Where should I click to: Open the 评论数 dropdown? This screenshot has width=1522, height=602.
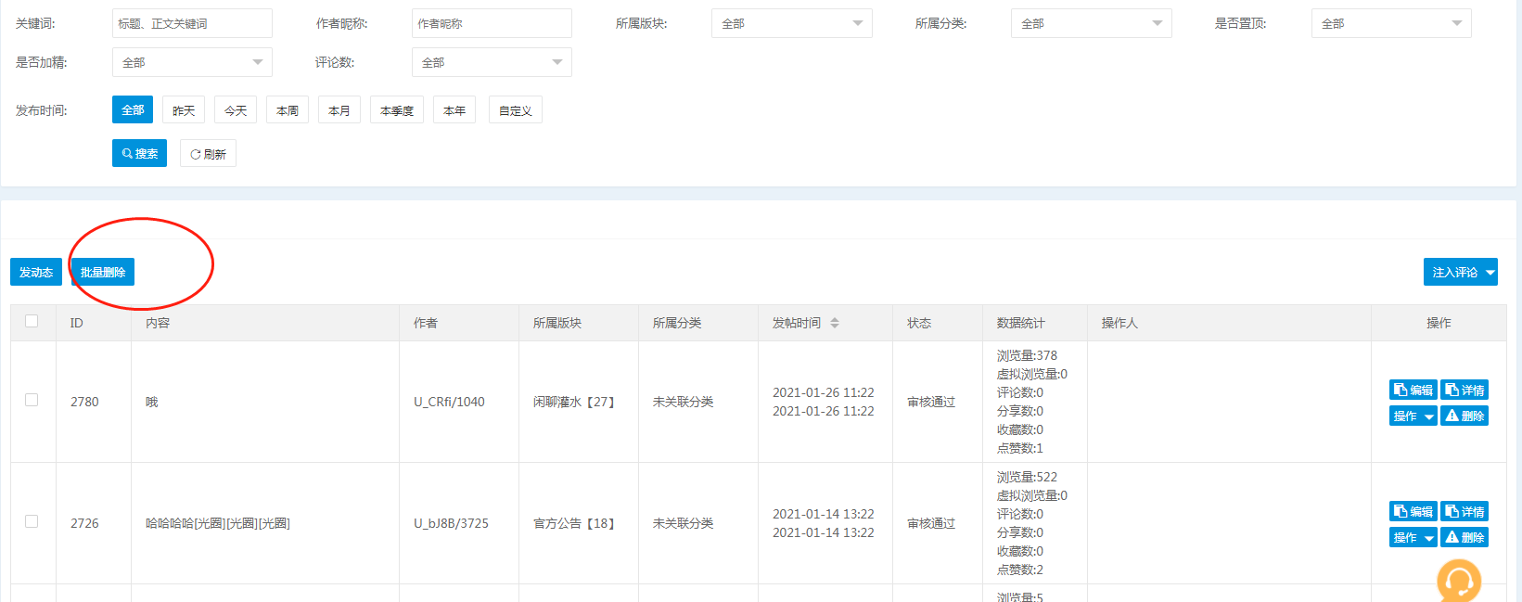tap(492, 62)
